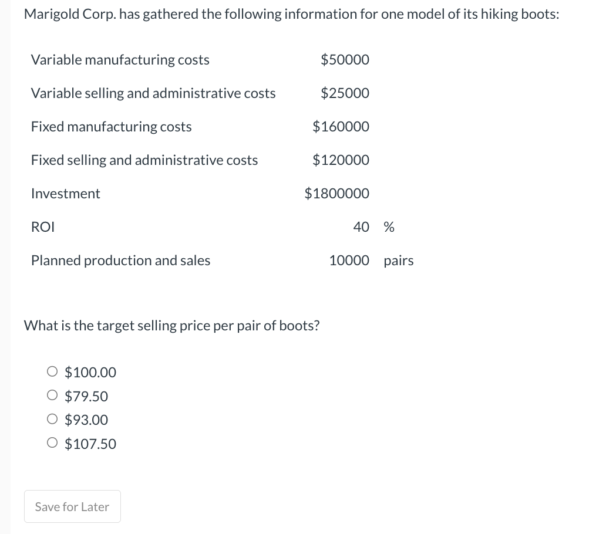Select the $93.00 answer option

[52, 418]
